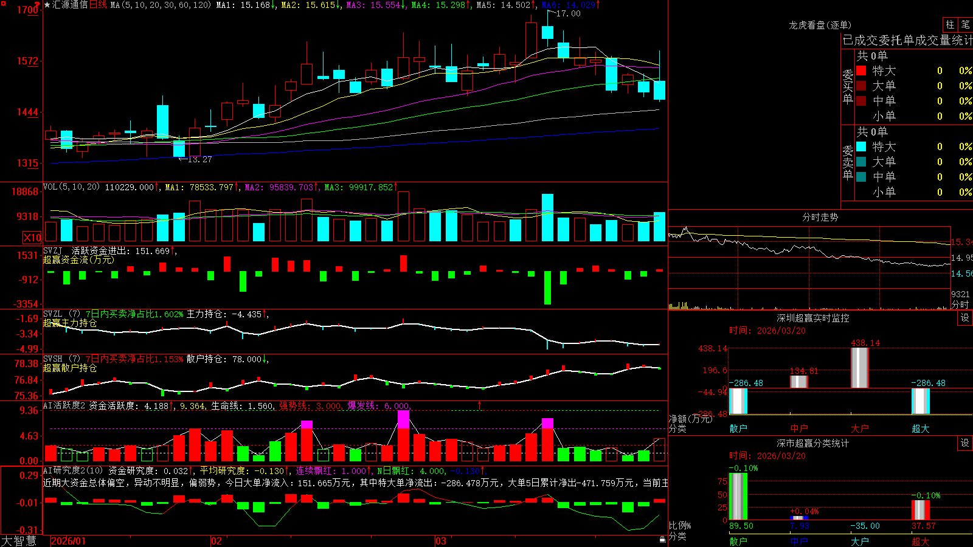Click the 大智慧 logo label

pyautogui.click(x=19, y=540)
